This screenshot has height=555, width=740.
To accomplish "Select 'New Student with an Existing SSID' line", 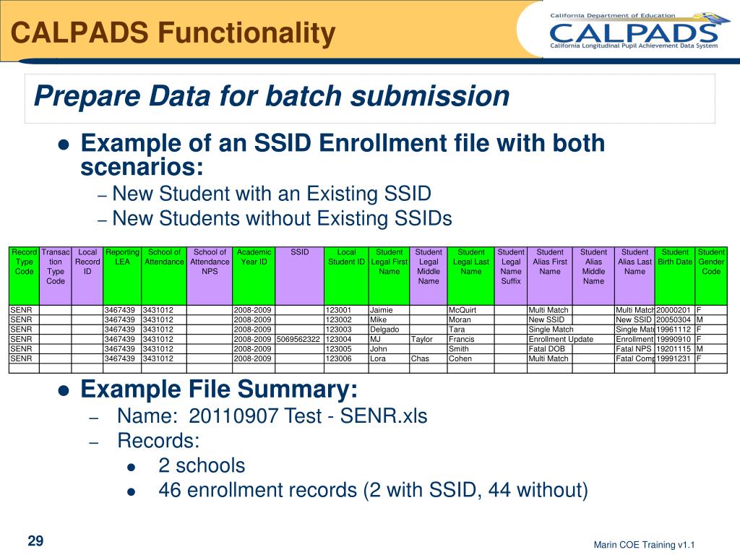I will click(272, 194).
